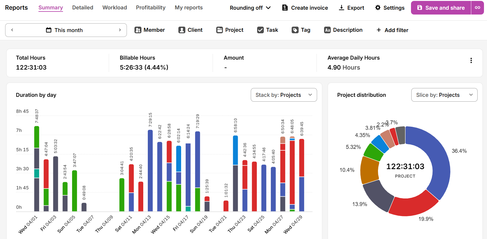This screenshot has height=239, width=487.
Task: Toggle the Task filter checkbox
Action: 260,30
